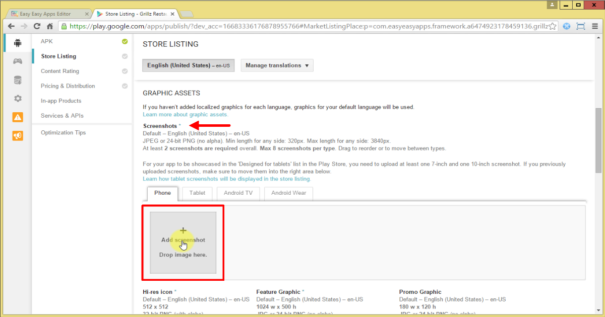
Task: Open Settings gear icon in left sidebar
Action: click(18, 99)
